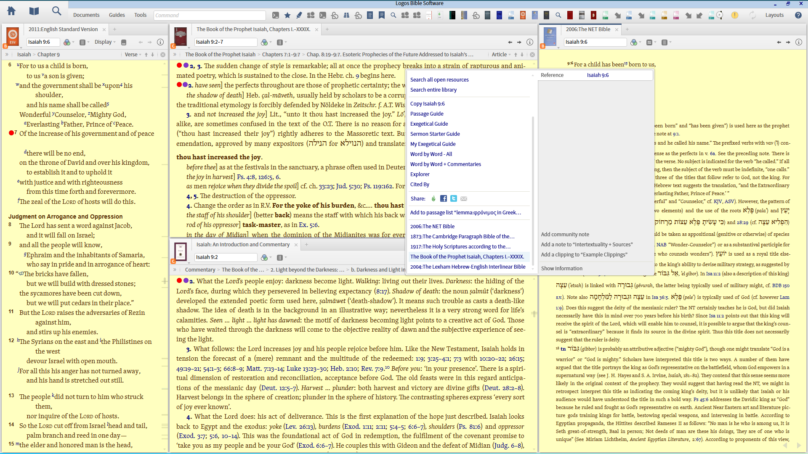Click the yellow exclamation alert icon

(x=735, y=15)
